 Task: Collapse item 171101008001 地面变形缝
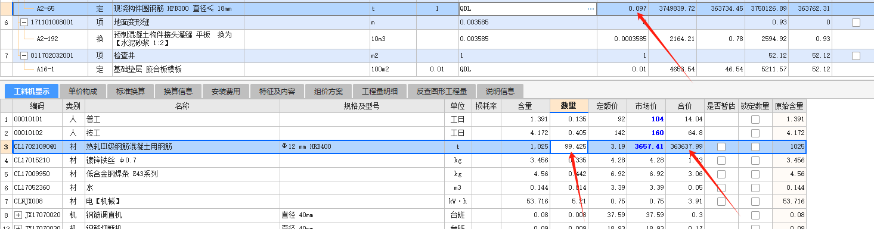pyautogui.click(x=24, y=23)
